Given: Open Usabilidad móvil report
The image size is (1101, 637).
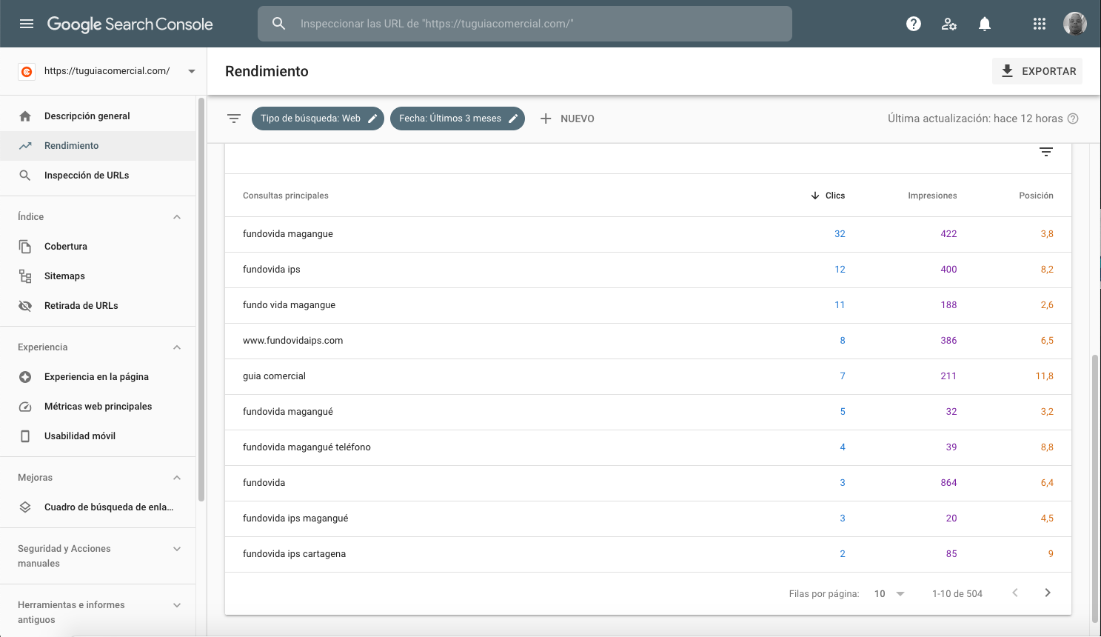Looking at the screenshot, I should 98,436.
